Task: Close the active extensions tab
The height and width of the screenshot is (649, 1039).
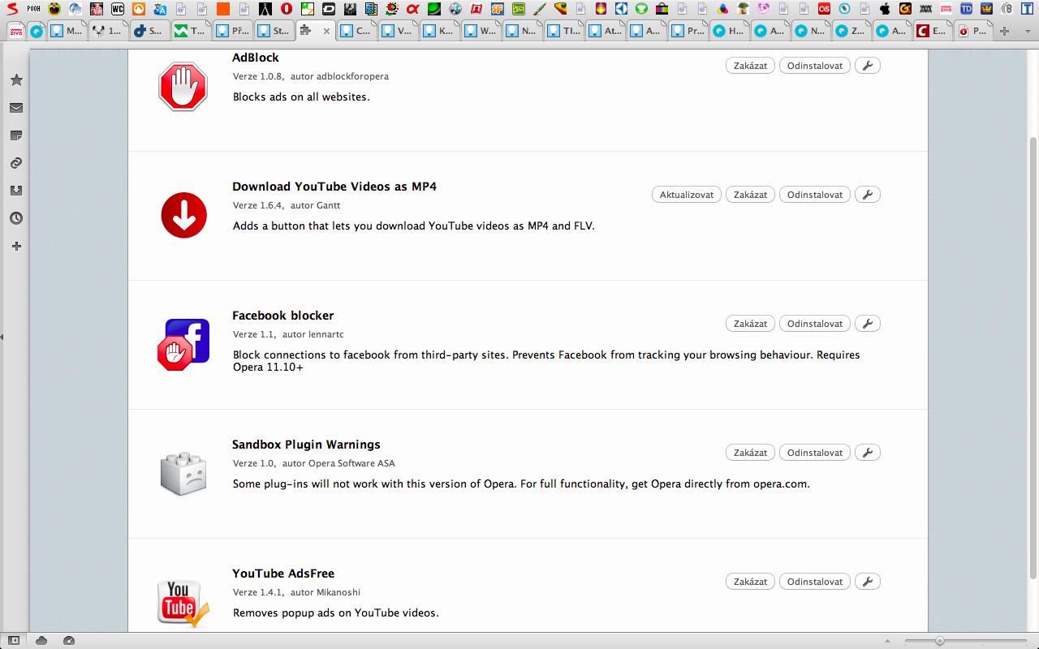Action: tap(327, 32)
